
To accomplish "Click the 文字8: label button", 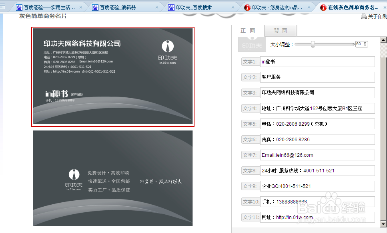I will (x=251, y=170).
